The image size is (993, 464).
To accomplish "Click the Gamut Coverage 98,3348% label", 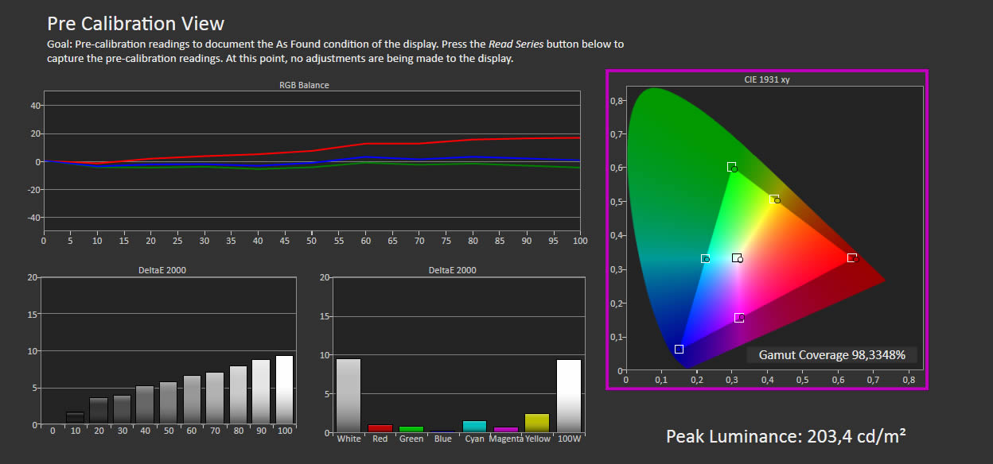I will (831, 355).
